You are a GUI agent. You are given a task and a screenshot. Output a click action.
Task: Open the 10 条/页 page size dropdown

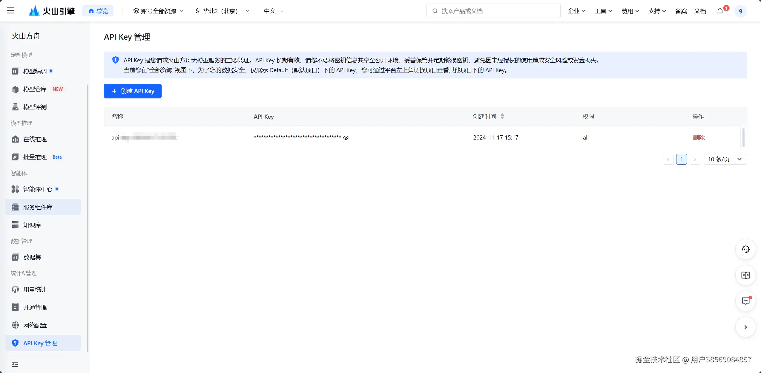725,159
